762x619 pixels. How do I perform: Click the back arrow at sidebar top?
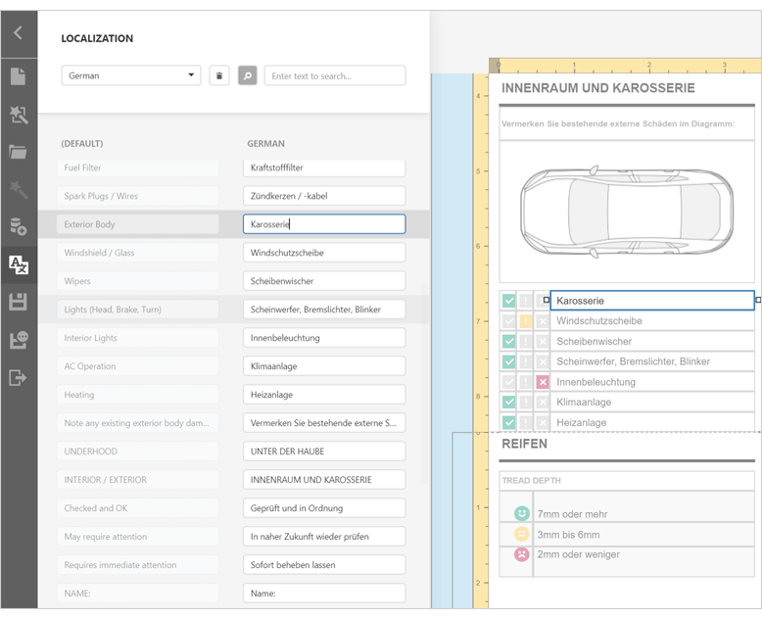coord(18,33)
